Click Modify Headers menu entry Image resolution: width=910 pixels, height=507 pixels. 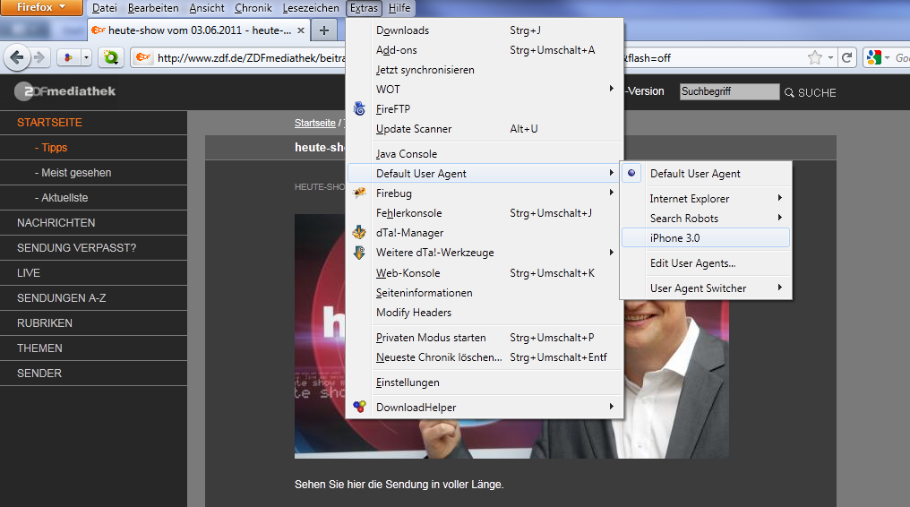pos(485,312)
